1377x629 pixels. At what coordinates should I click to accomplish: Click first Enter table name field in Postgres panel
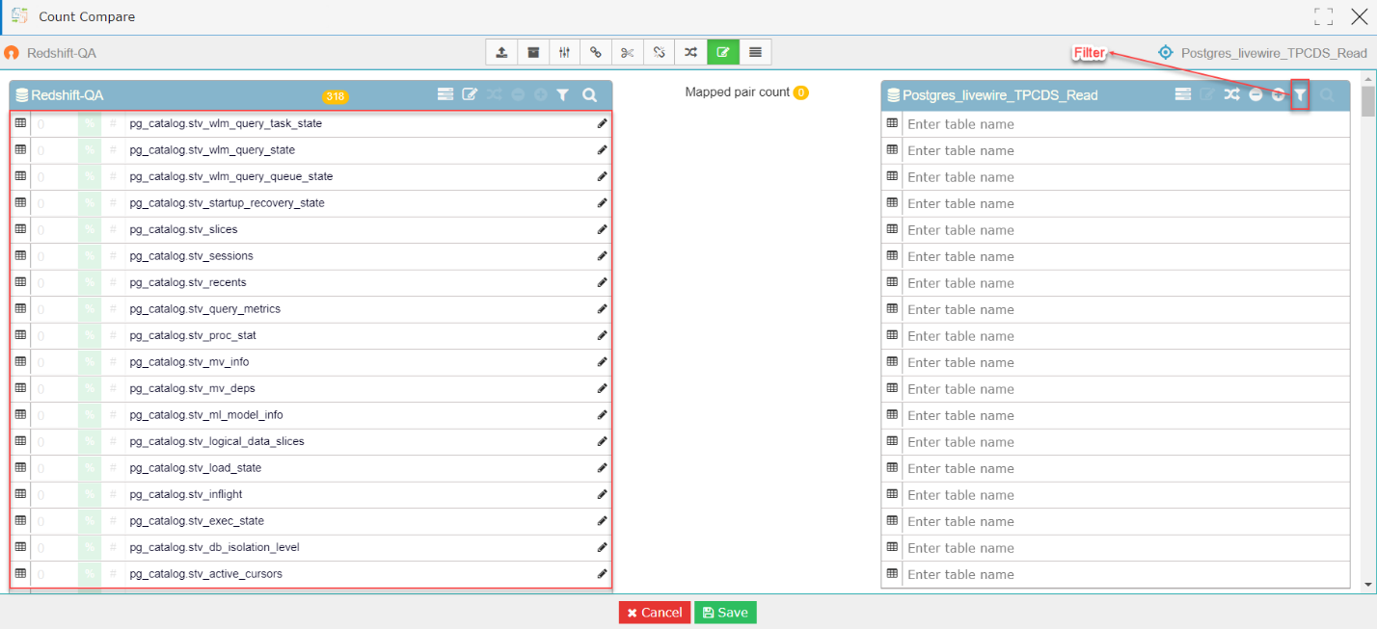pyautogui.click(x=1125, y=124)
